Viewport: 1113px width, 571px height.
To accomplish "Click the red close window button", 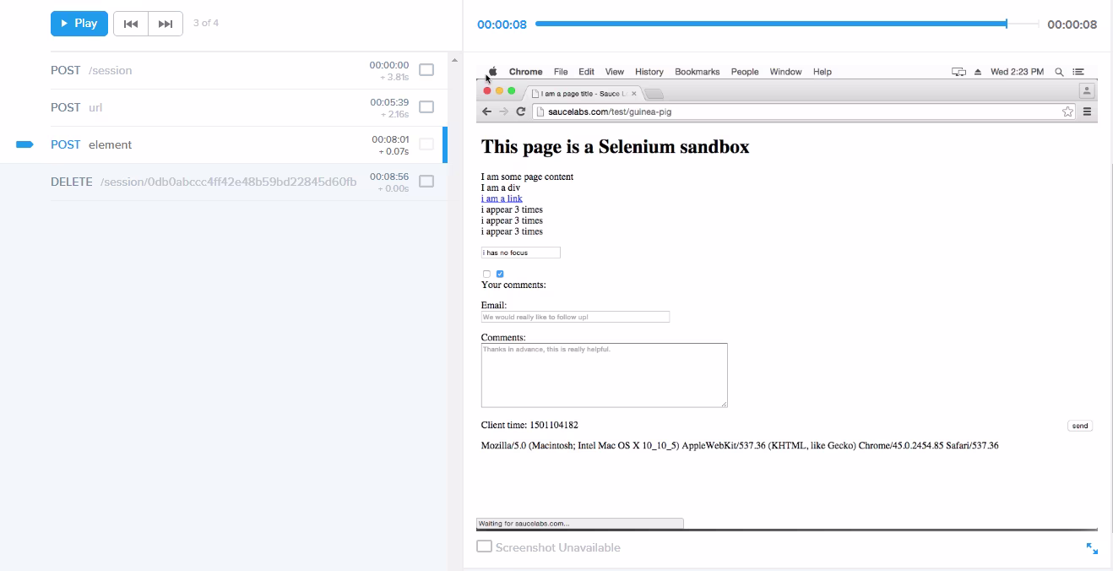I will [x=487, y=90].
